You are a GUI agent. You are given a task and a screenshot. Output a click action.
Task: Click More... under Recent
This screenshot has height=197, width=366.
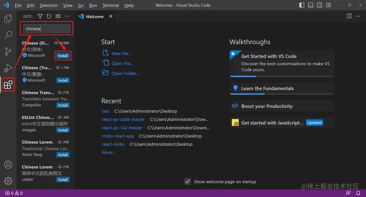click(109, 152)
